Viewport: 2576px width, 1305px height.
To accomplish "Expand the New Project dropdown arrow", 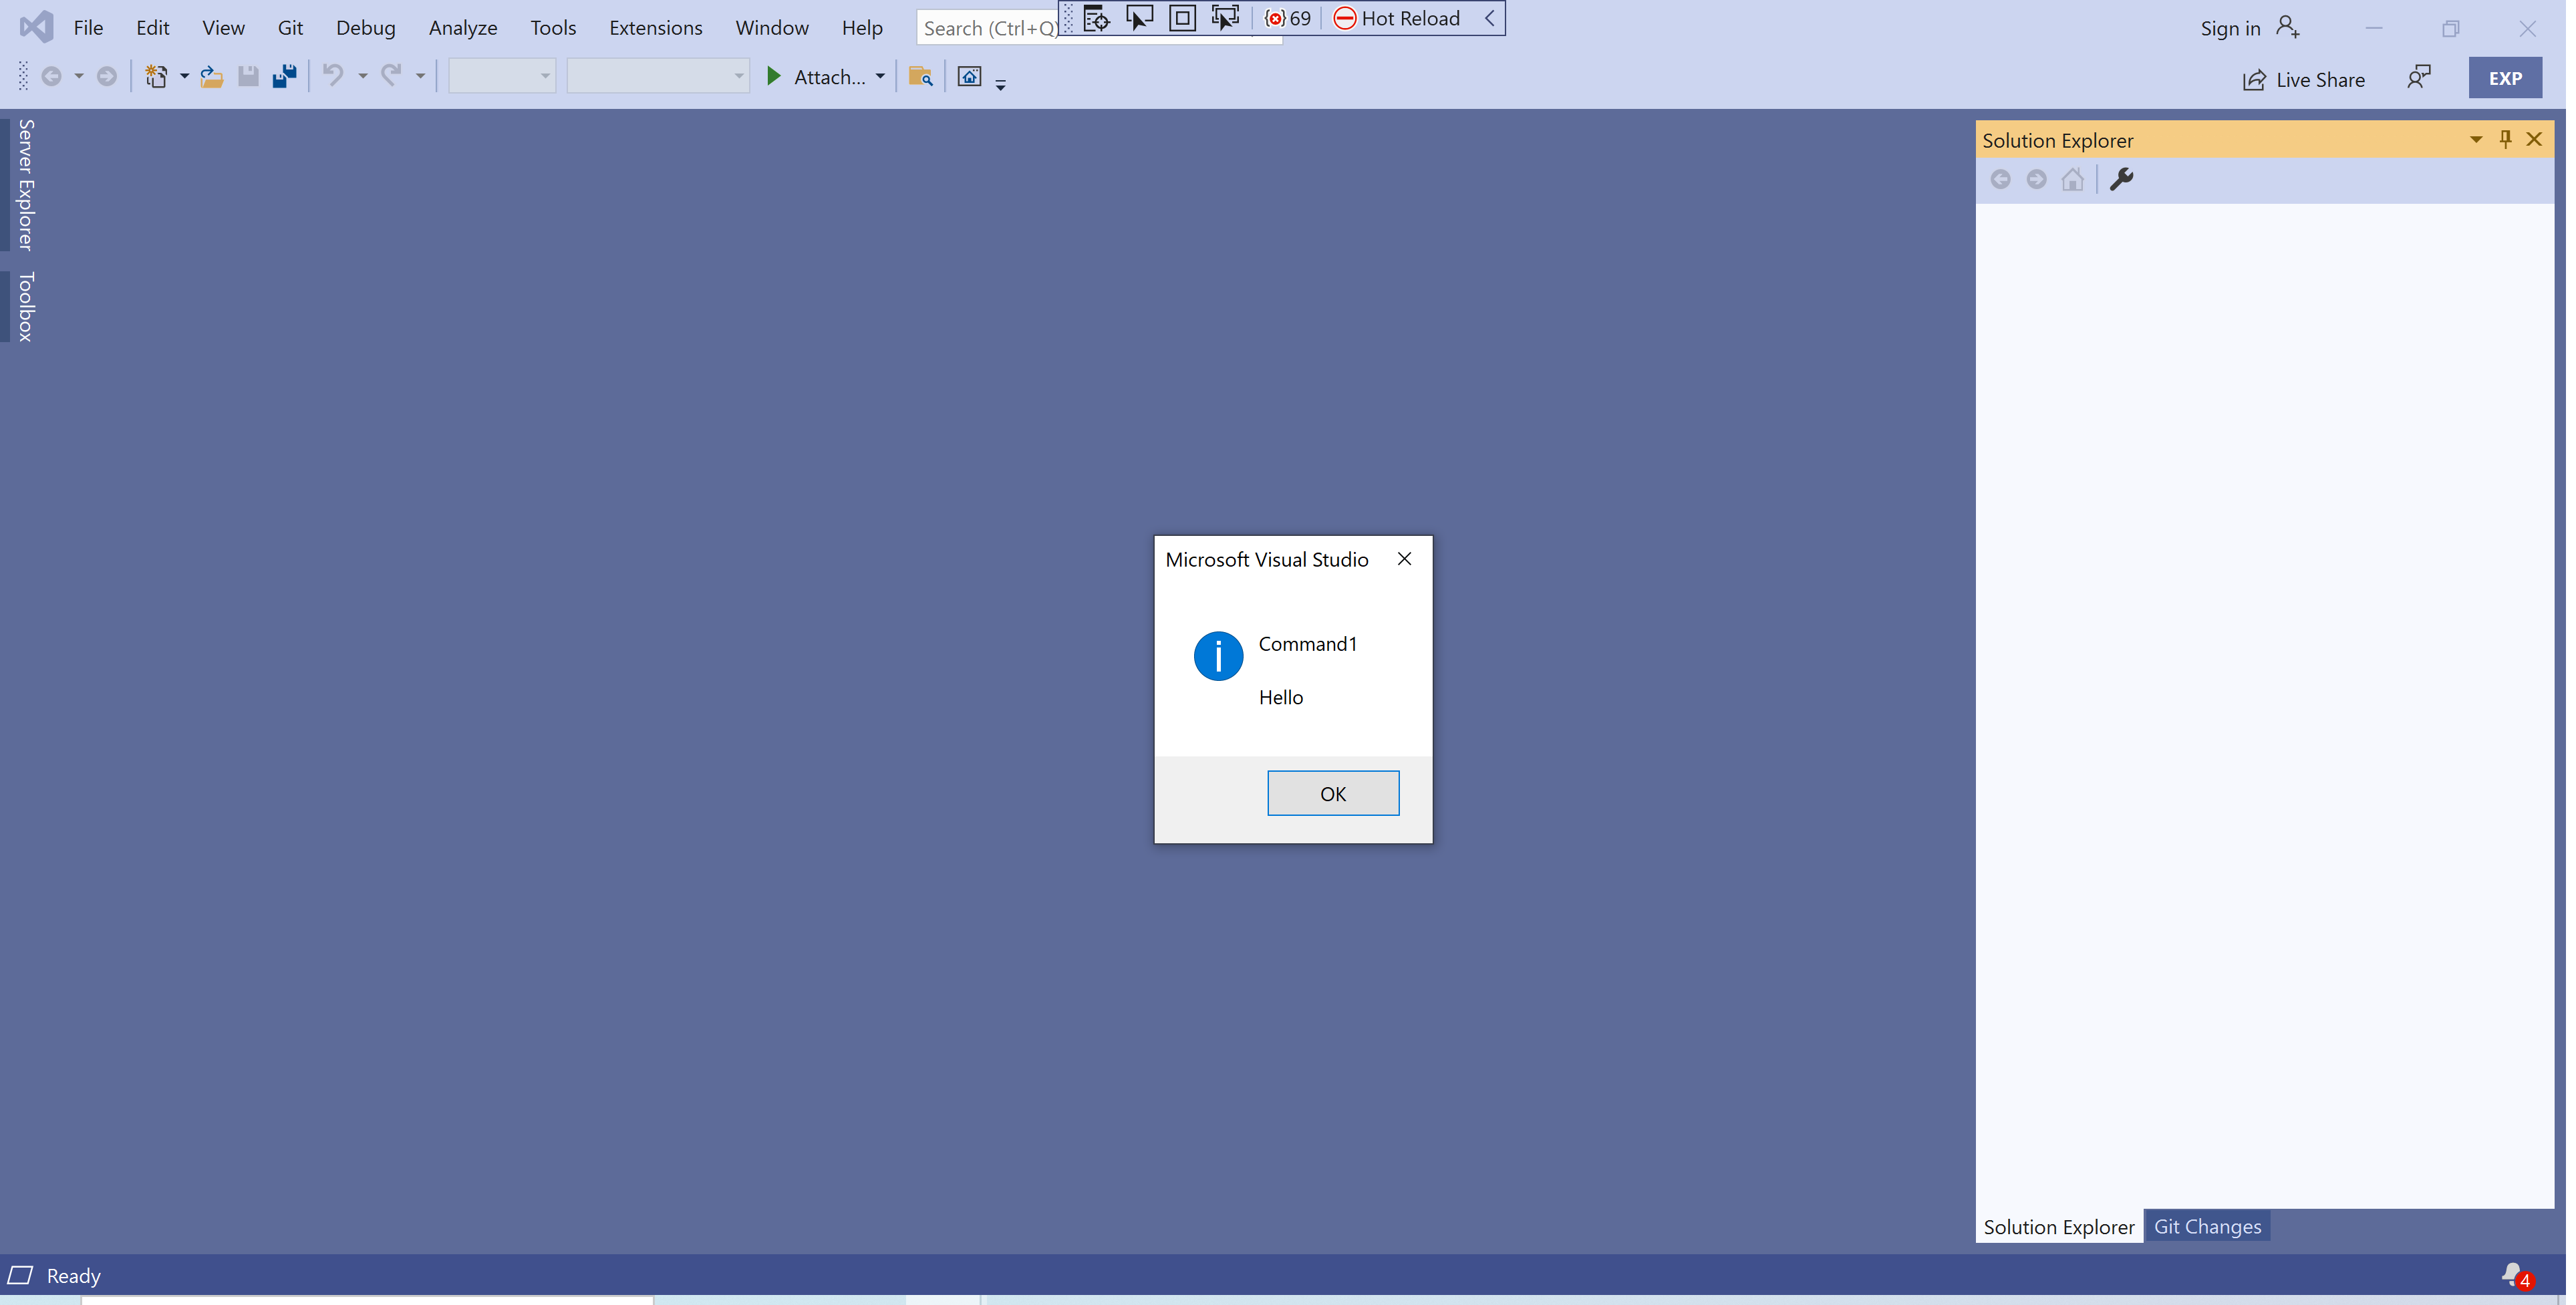I will tap(184, 76).
